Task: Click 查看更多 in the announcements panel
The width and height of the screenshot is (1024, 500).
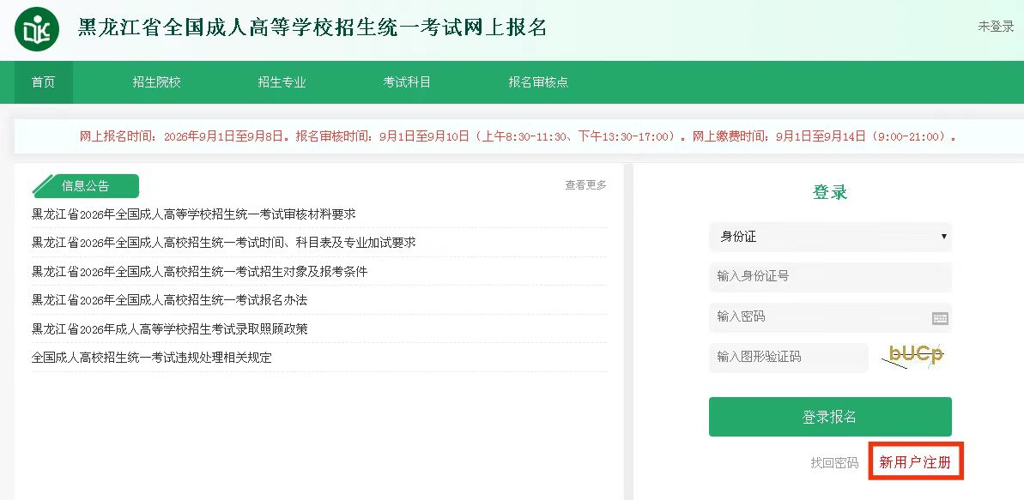Action: [x=585, y=184]
